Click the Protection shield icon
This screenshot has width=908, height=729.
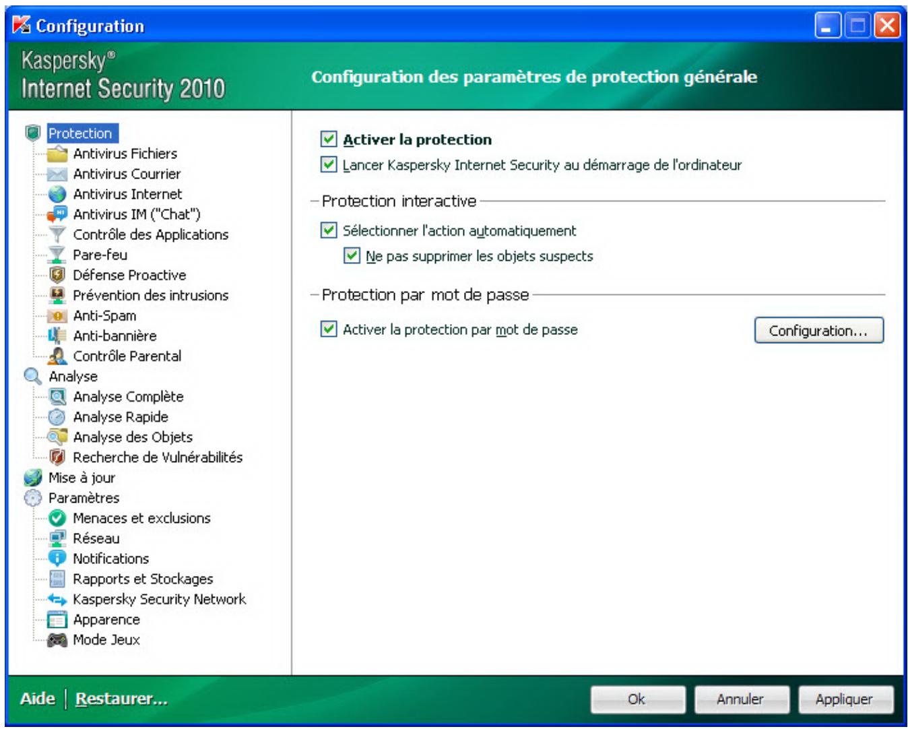(33, 133)
